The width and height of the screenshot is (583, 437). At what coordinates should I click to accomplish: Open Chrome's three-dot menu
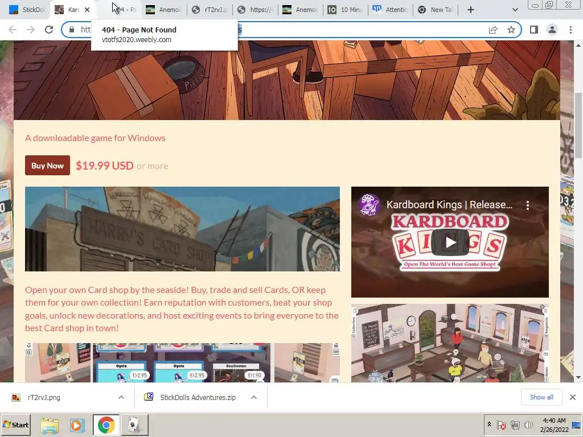point(570,30)
